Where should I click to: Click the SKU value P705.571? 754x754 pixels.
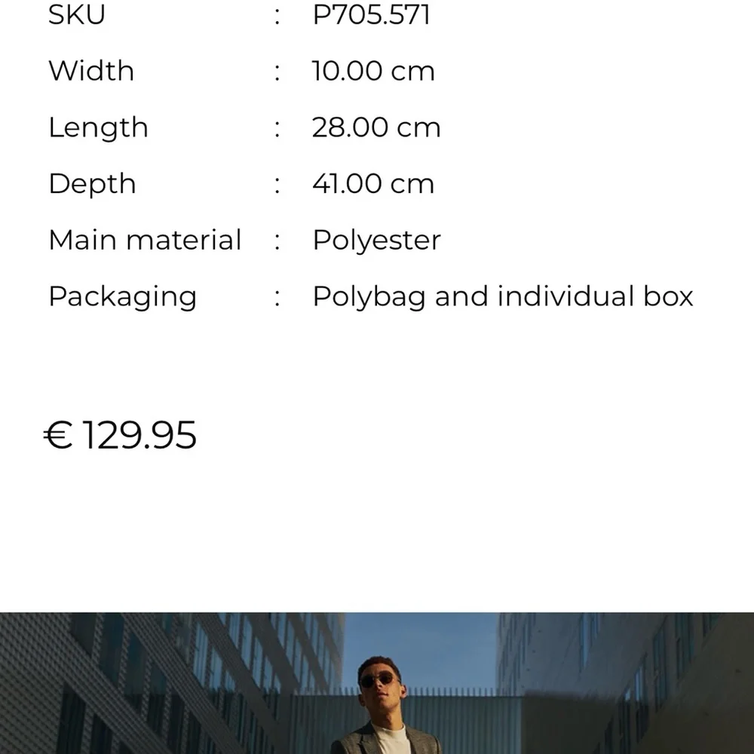coord(371,14)
